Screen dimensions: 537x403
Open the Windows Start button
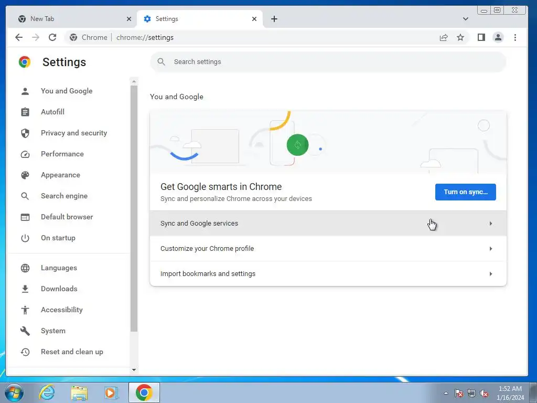click(x=14, y=393)
